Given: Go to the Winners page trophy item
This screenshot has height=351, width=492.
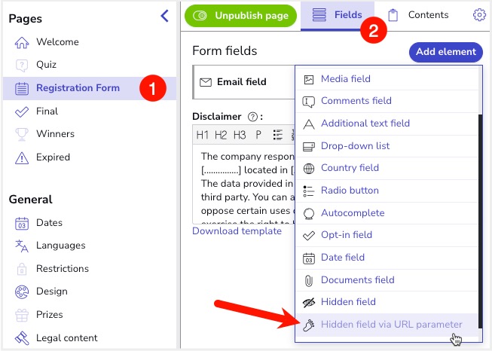Looking at the screenshot, I should (54, 134).
